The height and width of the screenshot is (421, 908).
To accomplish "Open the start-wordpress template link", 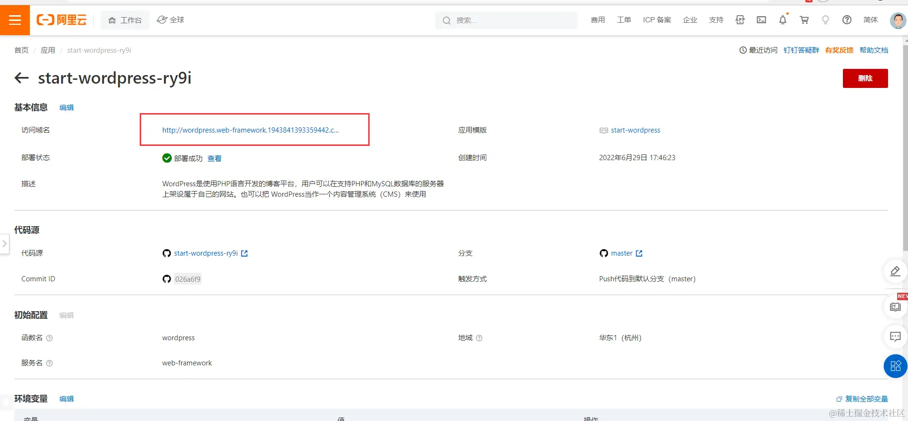I will 635,130.
